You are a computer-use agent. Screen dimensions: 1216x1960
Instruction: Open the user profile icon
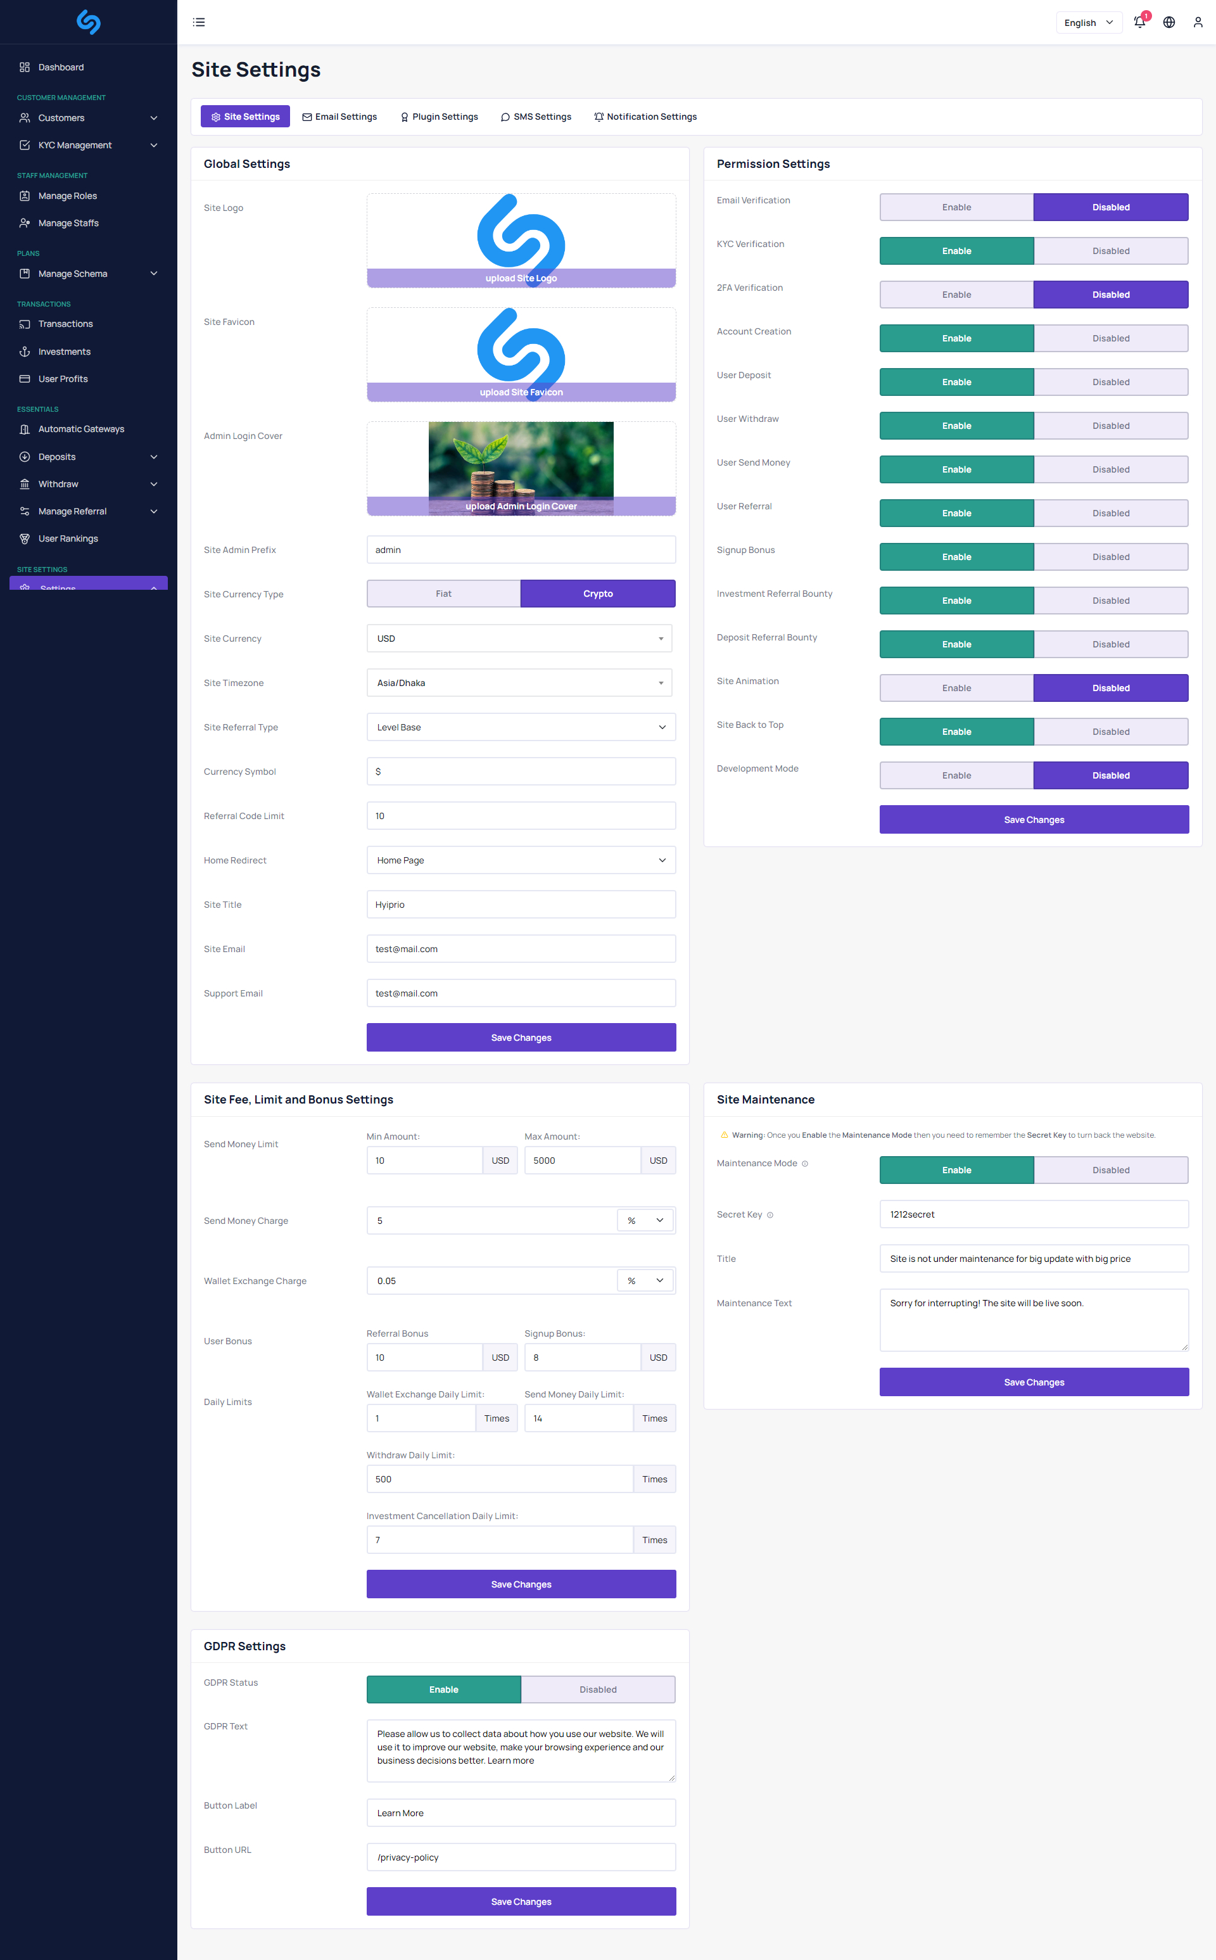1198,23
